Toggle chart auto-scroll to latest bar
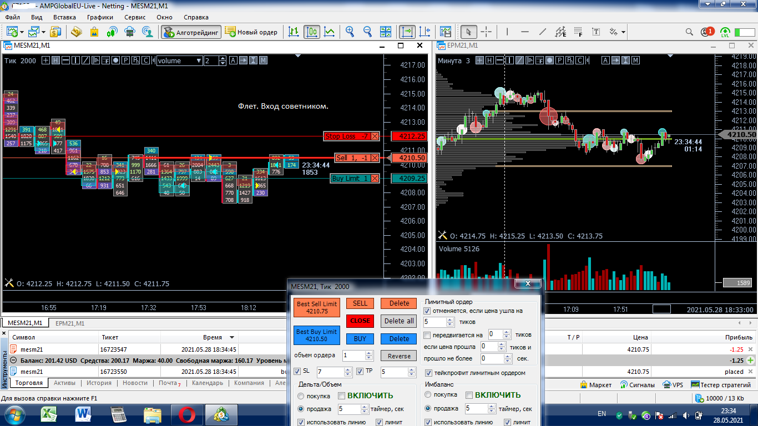 point(407,32)
